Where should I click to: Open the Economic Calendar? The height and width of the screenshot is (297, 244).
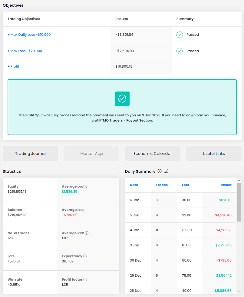click(153, 153)
